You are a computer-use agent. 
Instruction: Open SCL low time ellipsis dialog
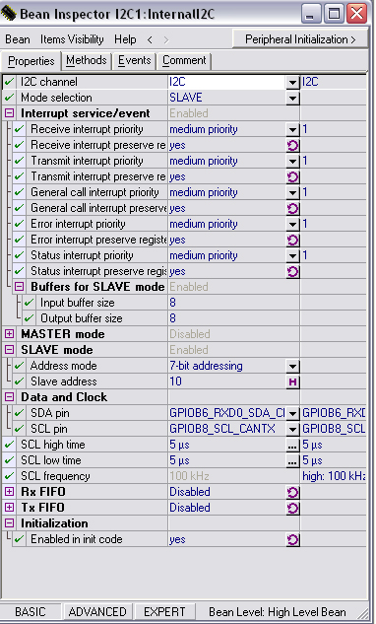292,460
